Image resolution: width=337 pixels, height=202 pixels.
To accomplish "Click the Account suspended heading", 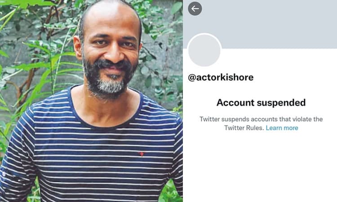I will [261, 103].
